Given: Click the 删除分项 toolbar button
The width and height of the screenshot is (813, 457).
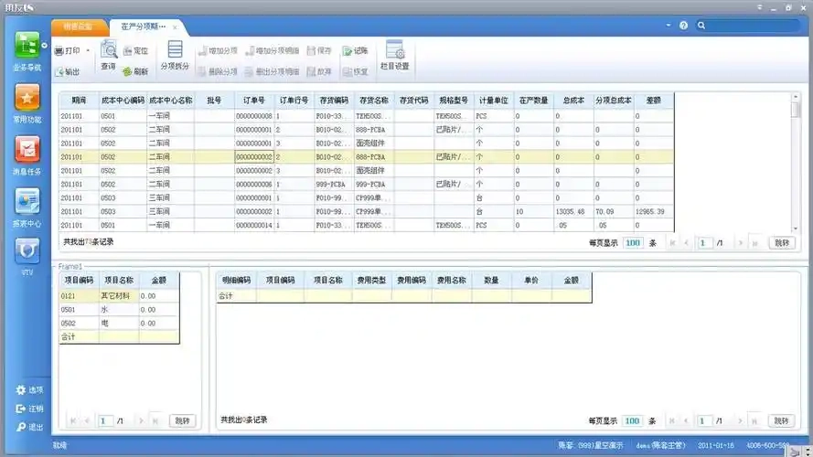Looking at the screenshot, I should pos(218,71).
